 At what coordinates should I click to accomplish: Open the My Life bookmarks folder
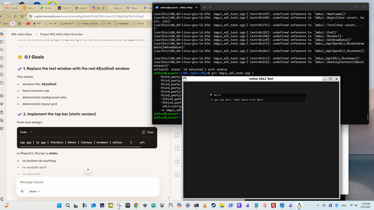point(50,23)
